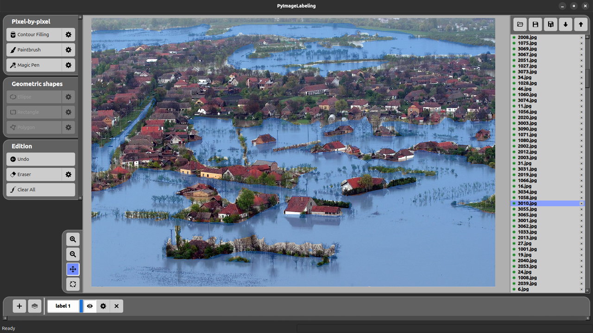
Task: Activate the Magic Pen tool
Action: point(34,65)
